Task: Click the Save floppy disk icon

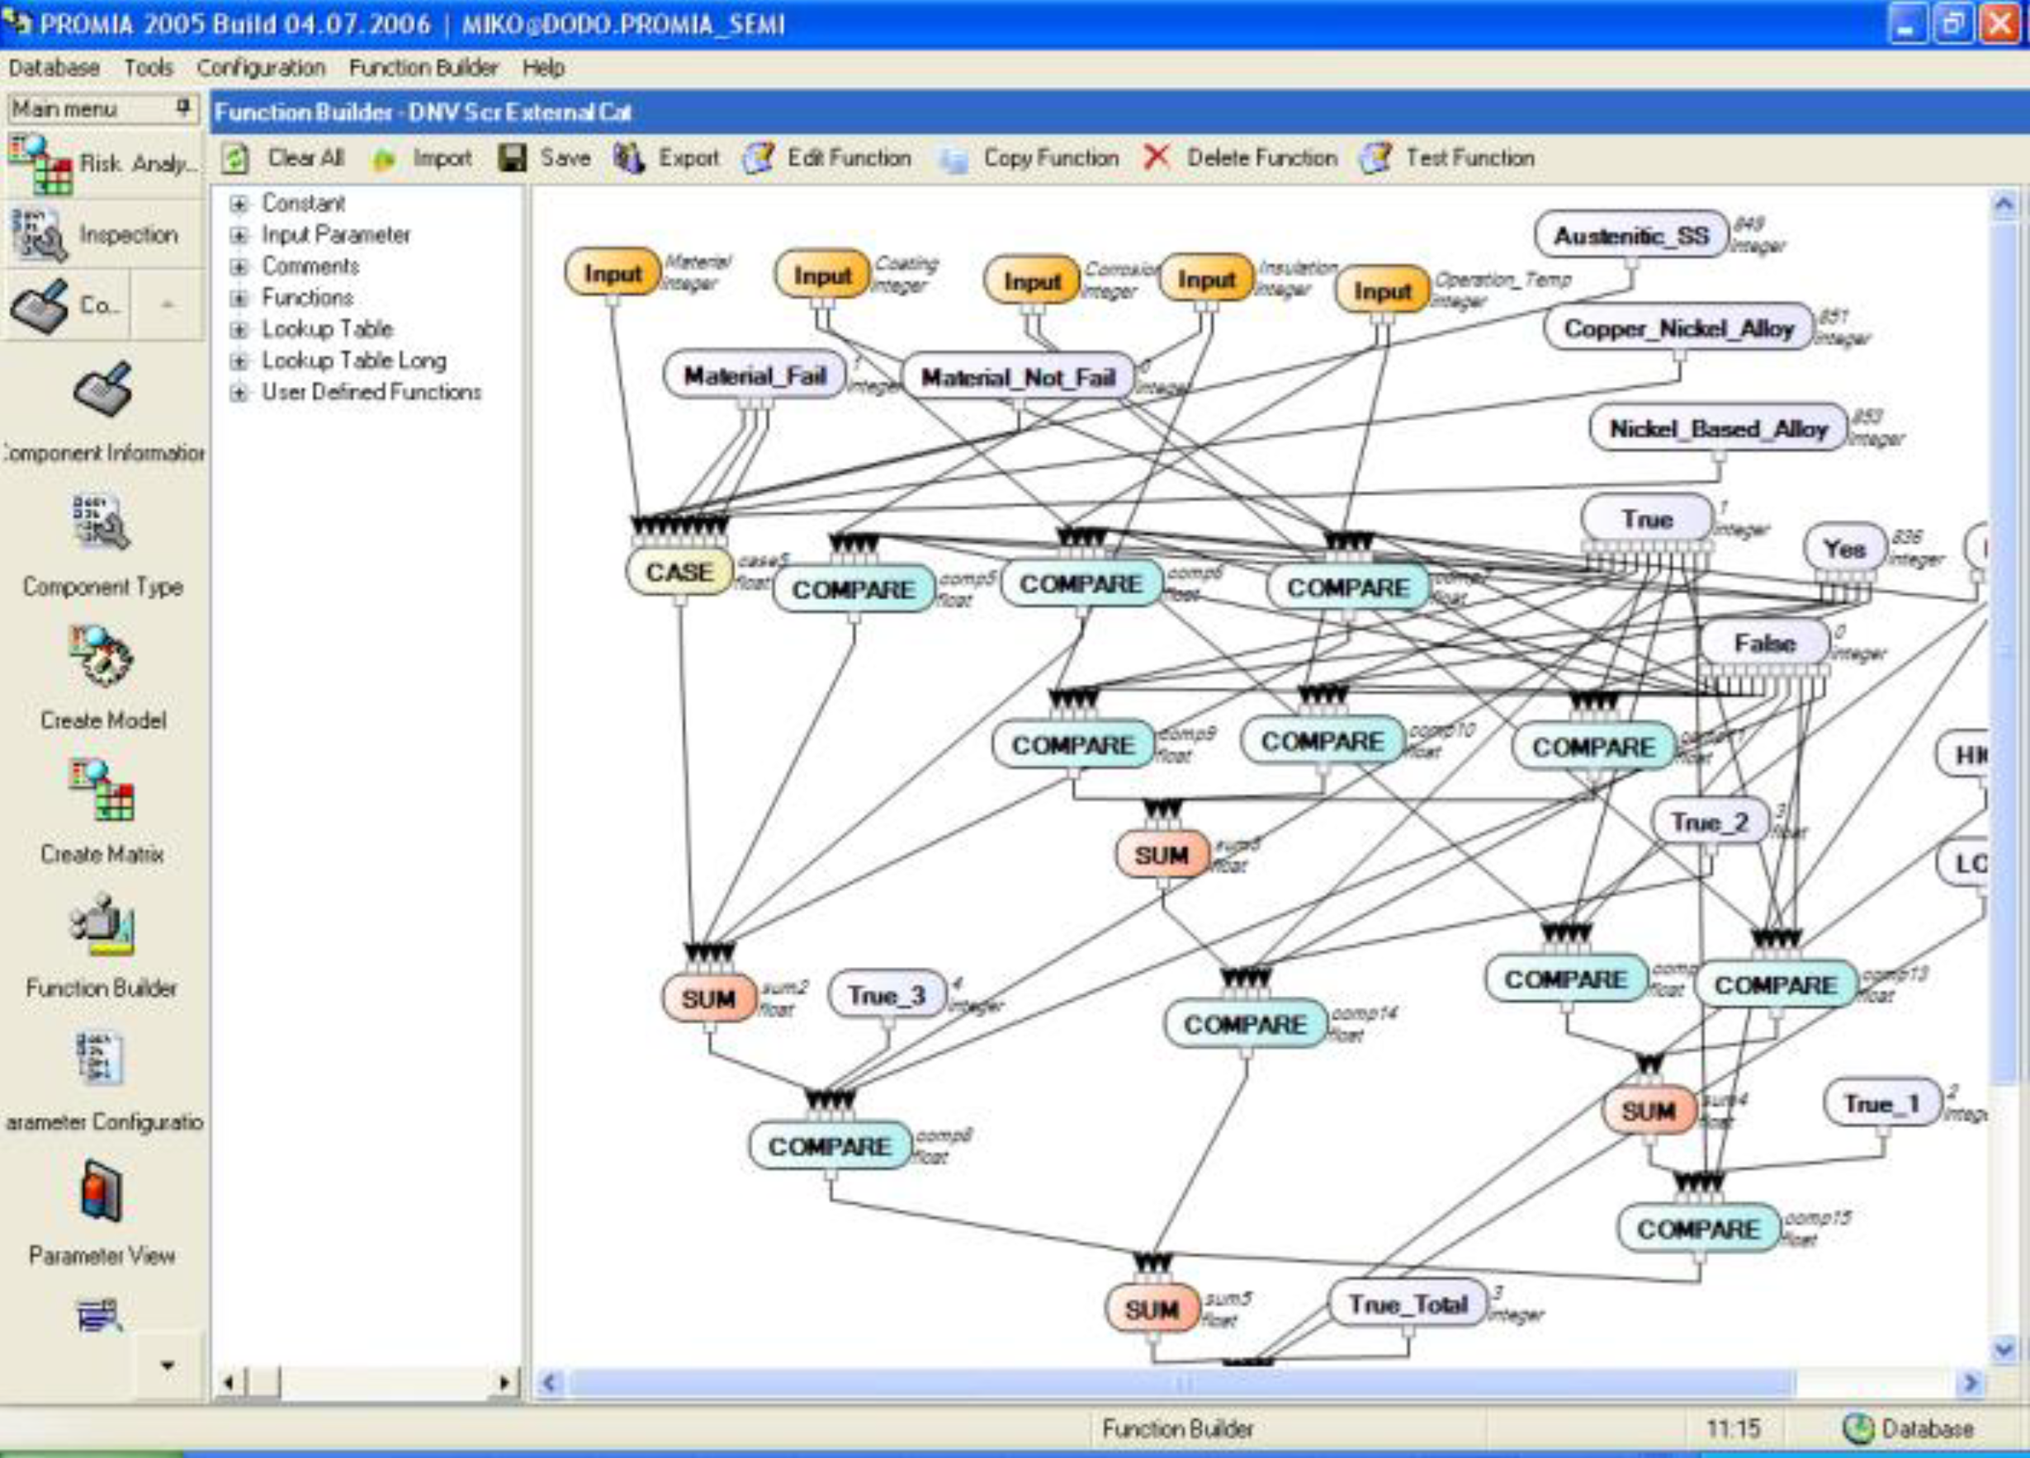Action: pyautogui.click(x=512, y=158)
